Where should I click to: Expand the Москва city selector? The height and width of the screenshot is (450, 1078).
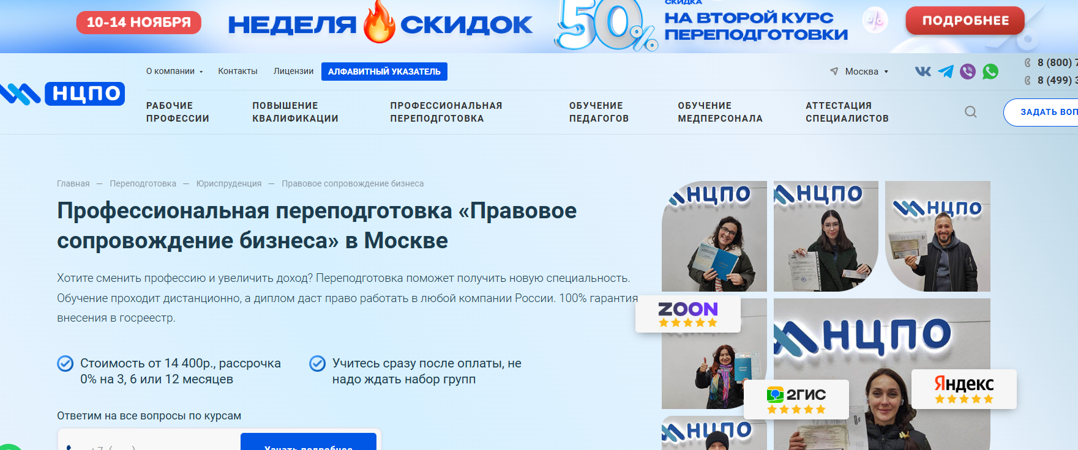(860, 72)
